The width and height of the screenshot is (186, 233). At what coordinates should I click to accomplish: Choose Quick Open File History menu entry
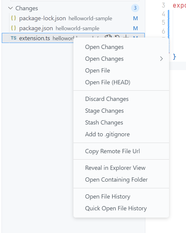(x=121, y=208)
